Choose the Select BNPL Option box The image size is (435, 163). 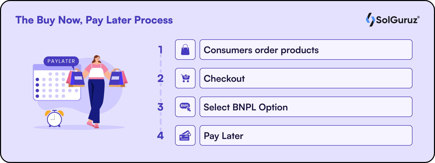coord(306,107)
